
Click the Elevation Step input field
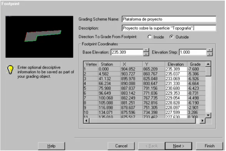coord(193,52)
